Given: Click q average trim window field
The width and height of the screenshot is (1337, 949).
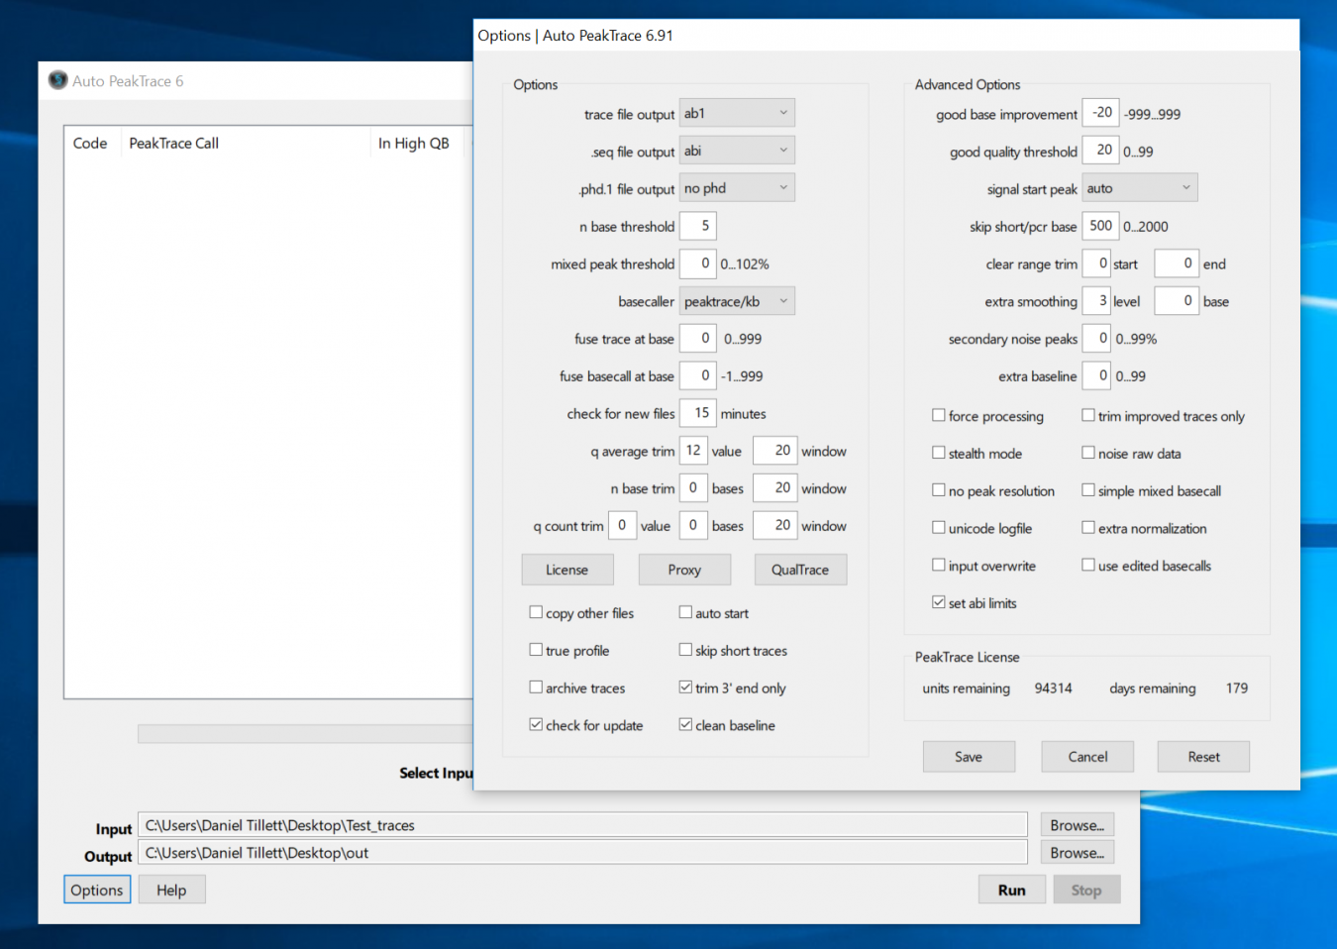Looking at the screenshot, I should [775, 451].
